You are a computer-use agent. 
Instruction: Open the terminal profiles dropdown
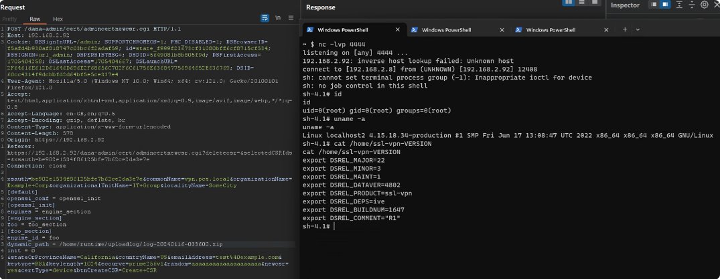click(638, 30)
